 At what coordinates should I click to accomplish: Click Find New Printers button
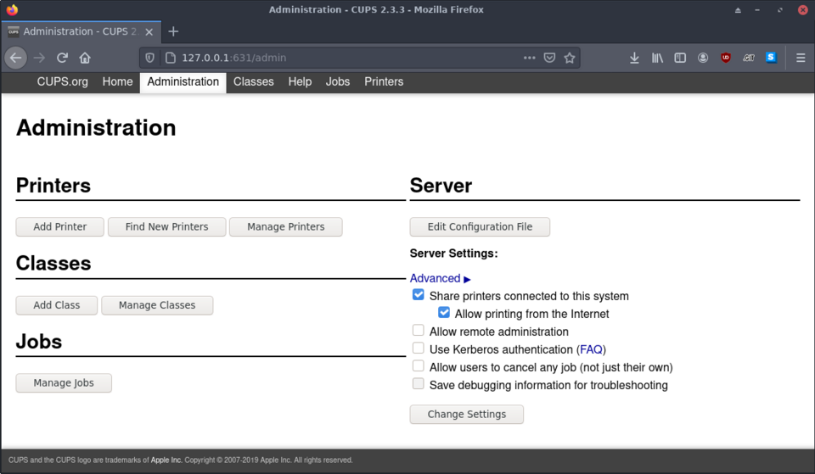click(167, 227)
